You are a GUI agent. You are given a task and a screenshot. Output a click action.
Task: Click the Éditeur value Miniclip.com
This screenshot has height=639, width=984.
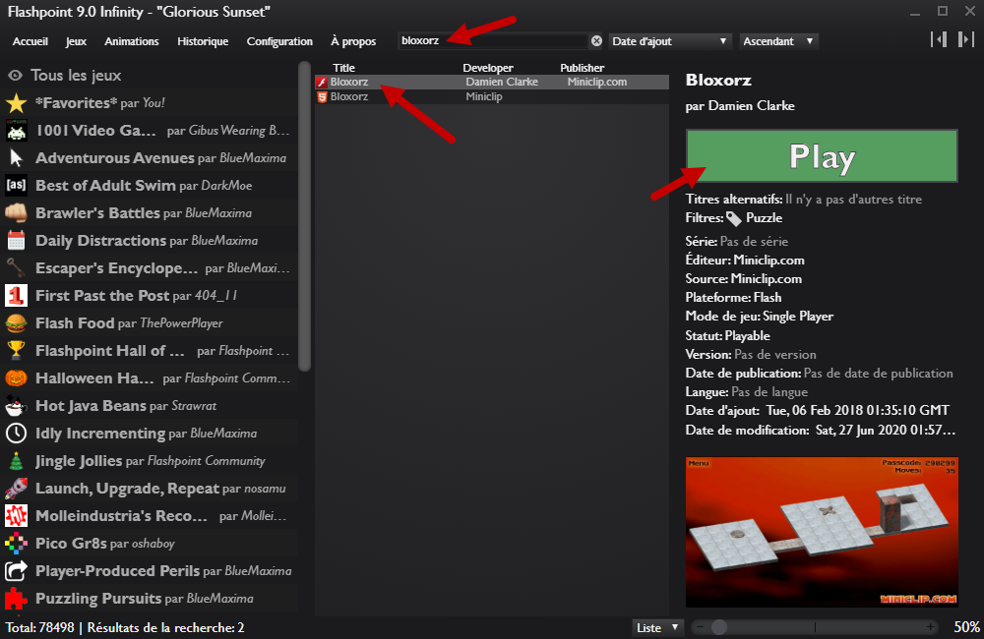(x=769, y=260)
